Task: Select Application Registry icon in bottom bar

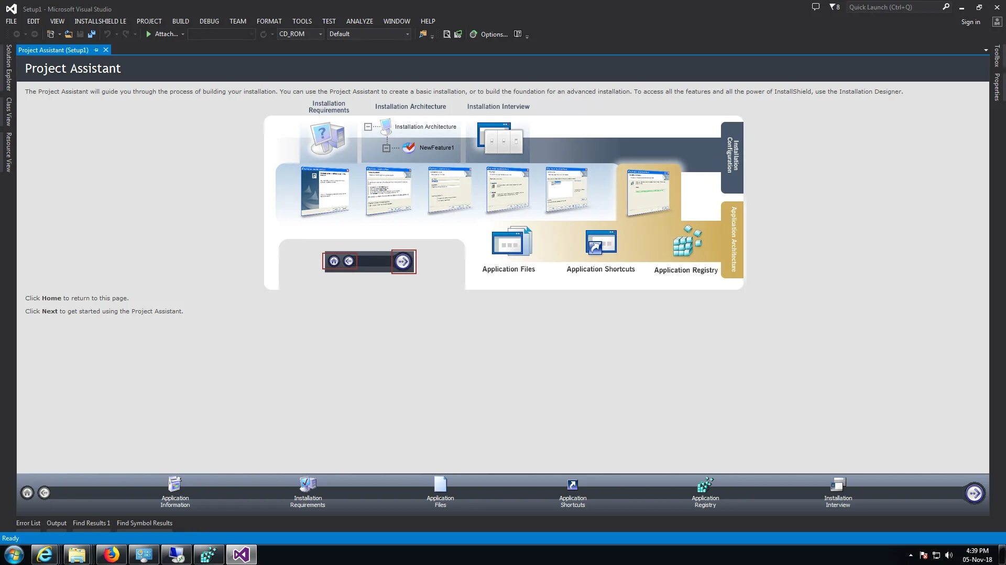Action: pos(705,485)
